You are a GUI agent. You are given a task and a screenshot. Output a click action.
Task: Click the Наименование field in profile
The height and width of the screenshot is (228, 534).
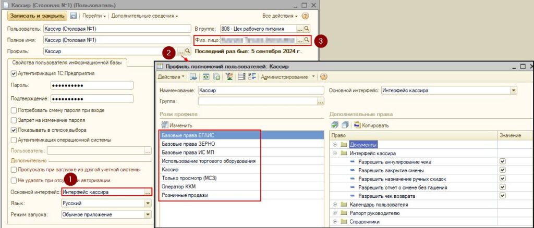click(261, 91)
